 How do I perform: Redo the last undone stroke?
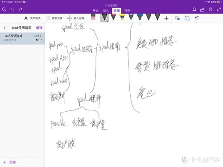21,9
